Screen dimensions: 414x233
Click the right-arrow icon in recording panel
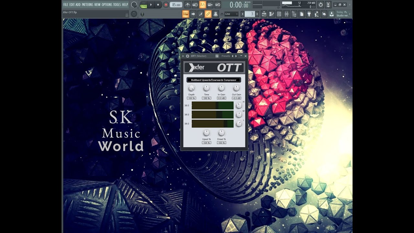pos(193,14)
